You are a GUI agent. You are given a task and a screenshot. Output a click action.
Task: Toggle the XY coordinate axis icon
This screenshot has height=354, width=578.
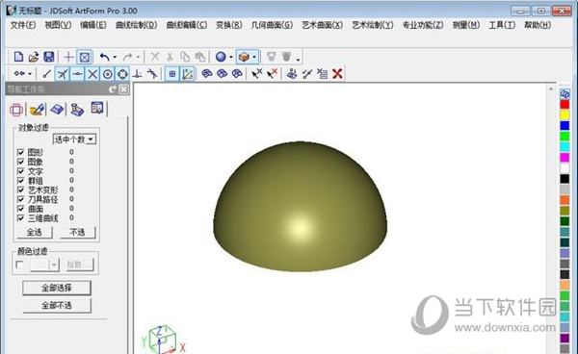click(187, 74)
